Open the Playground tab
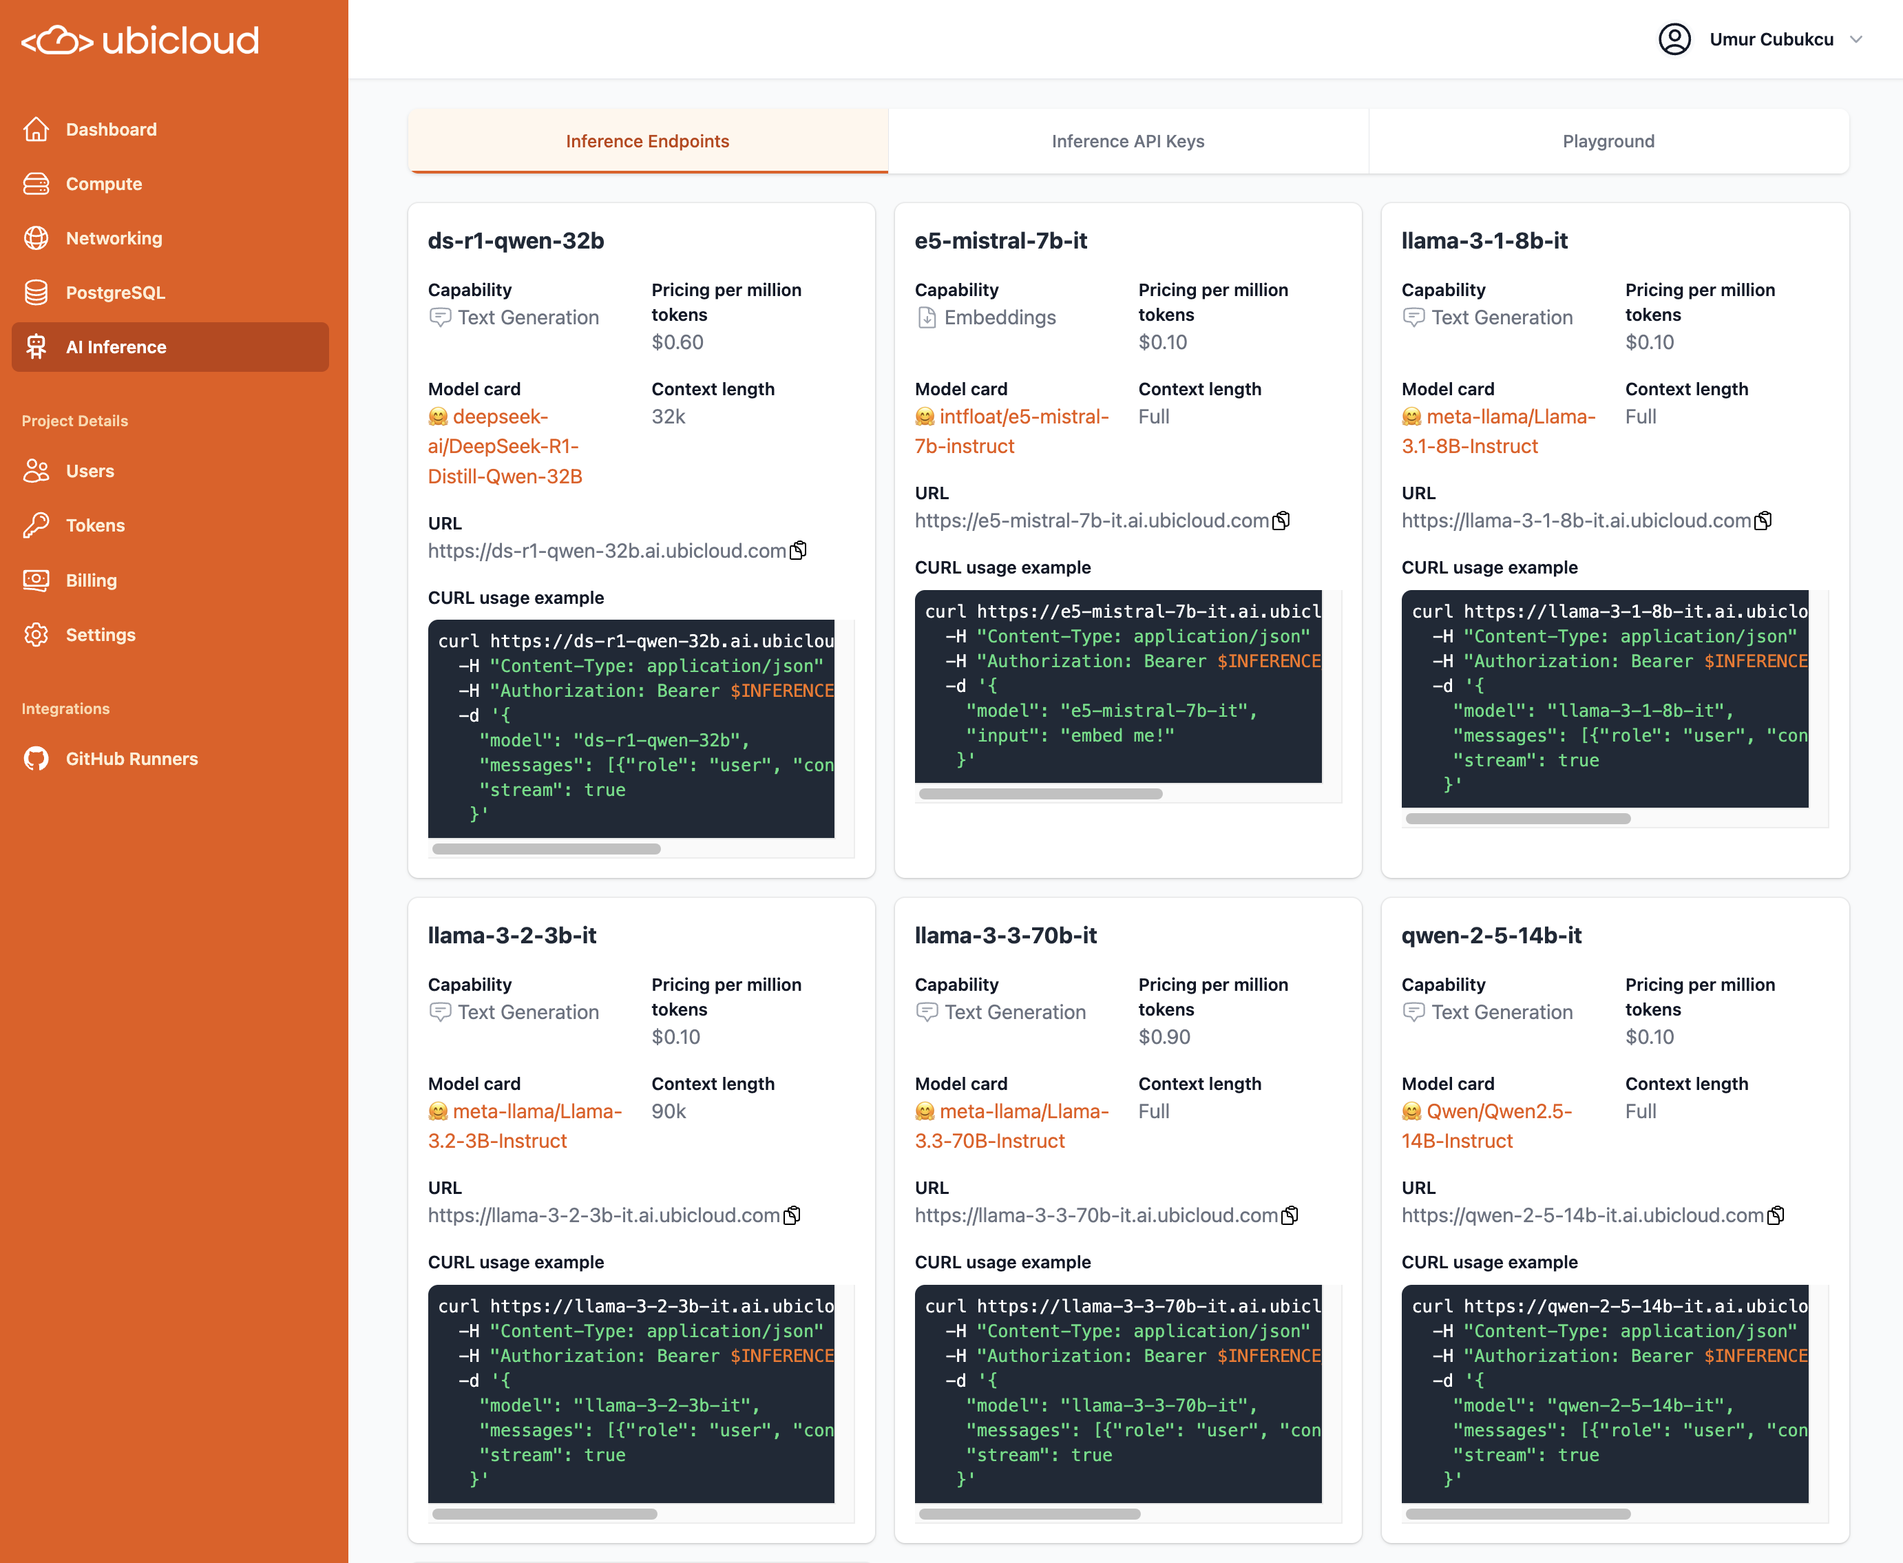This screenshot has width=1903, height=1563. click(1608, 141)
